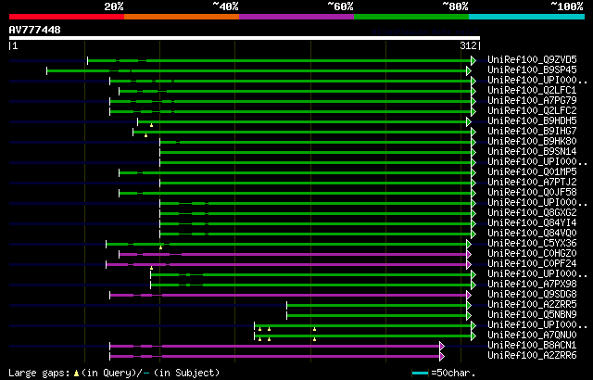Click the =50char. scale text

[x=453, y=374]
